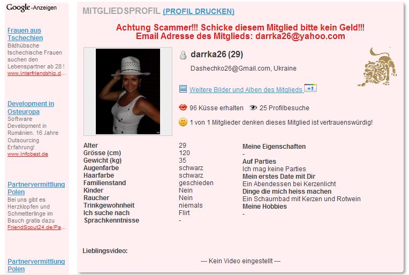The width and height of the screenshot is (409, 275).
Task: Open Weitere Bilder und Alben des Mitglieds
Action: tap(246, 90)
